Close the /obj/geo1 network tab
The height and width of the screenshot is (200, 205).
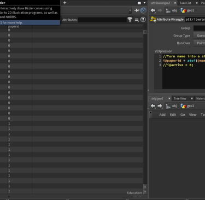pyautogui.click(x=169, y=98)
